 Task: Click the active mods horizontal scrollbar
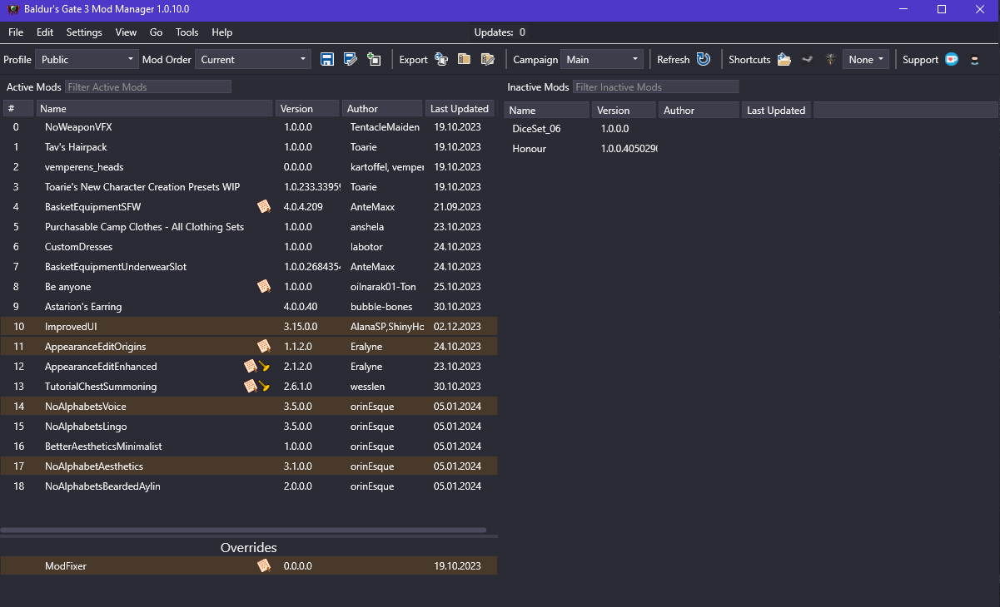click(x=243, y=530)
